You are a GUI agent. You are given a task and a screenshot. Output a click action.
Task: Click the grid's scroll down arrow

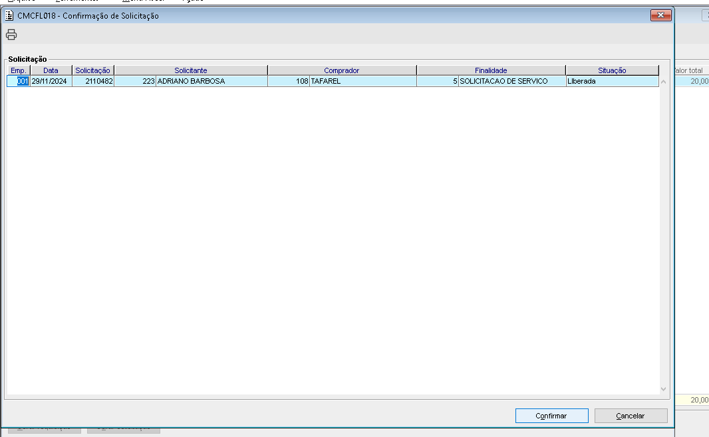point(663,389)
